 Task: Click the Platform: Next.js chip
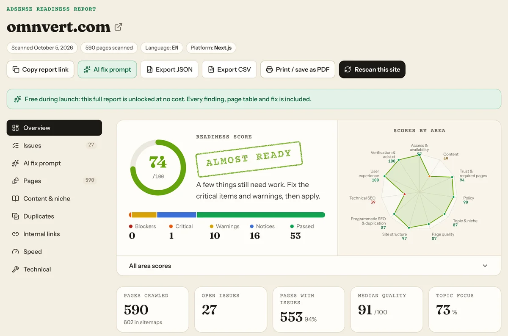click(211, 48)
